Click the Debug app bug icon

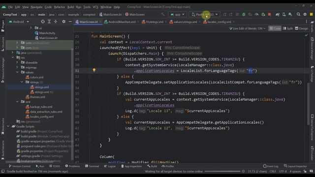(244, 14)
